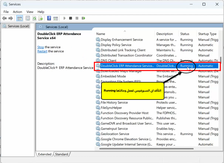Click the Restart the service link
The height and width of the screenshot is (163, 224).
pyautogui.click(x=42, y=51)
